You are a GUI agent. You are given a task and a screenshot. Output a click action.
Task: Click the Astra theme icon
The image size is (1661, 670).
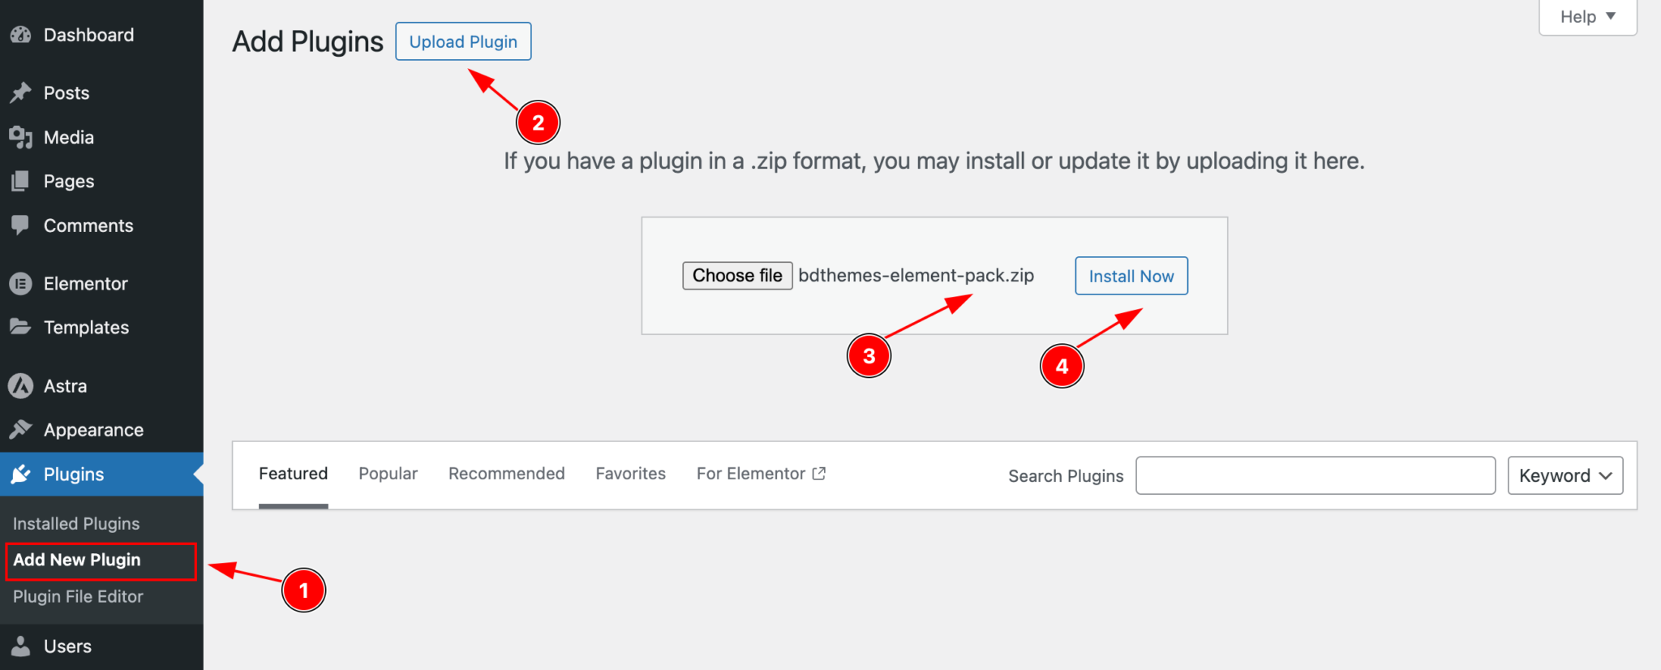[22, 386]
